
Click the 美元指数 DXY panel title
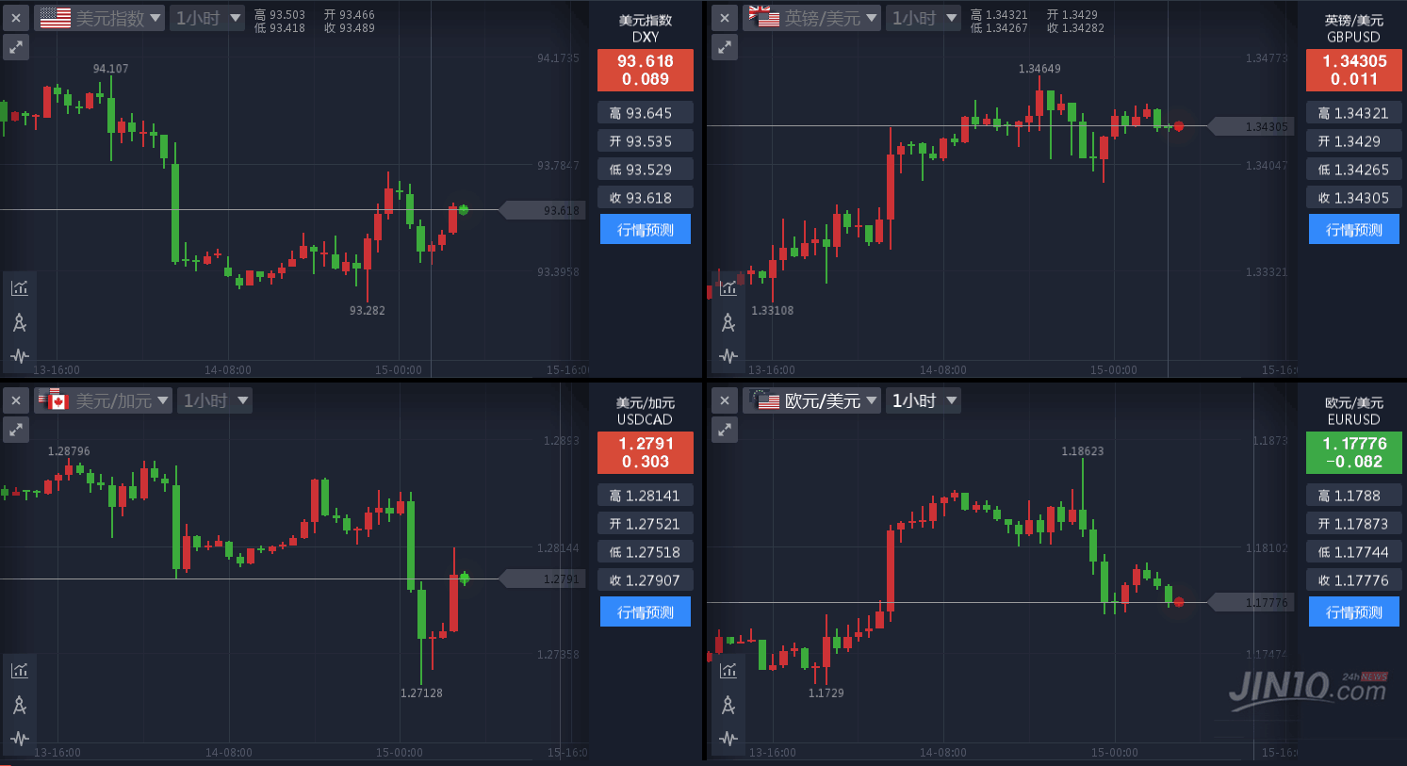[x=646, y=28]
